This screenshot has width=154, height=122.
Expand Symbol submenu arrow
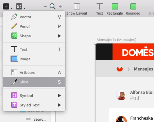click(59, 96)
